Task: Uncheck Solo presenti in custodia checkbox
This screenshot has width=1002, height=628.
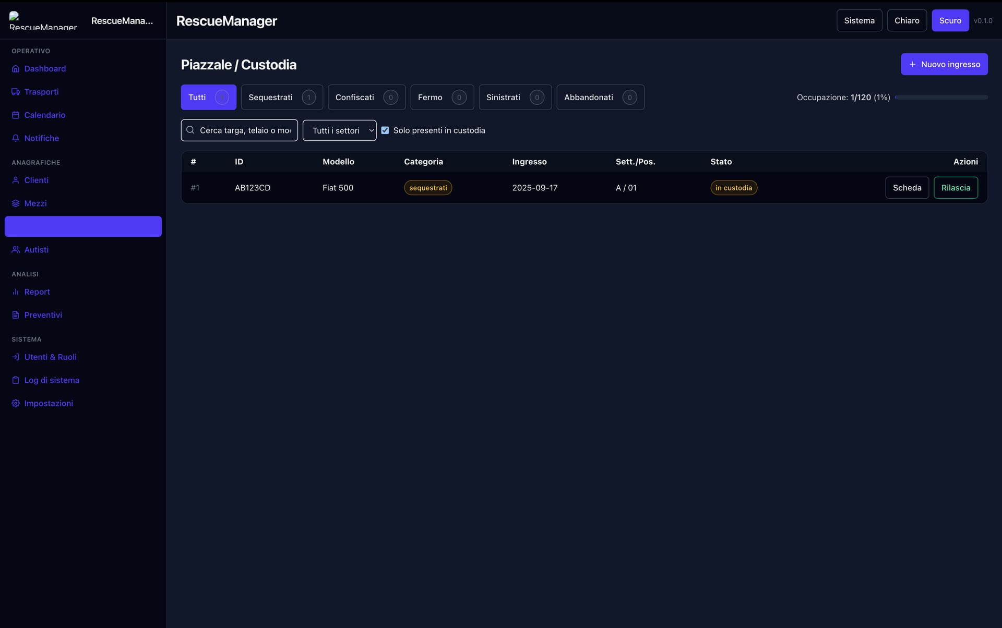Action: click(385, 130)
